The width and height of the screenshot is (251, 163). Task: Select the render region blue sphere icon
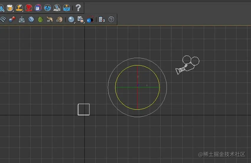(x=90, y=20)
